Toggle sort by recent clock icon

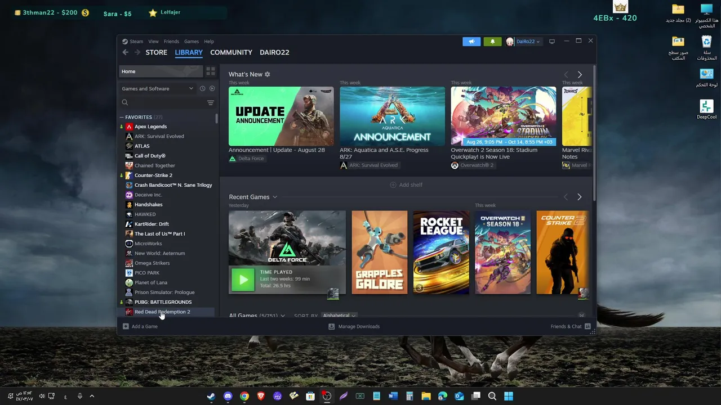pyautogui.click(x=202, y=88)
